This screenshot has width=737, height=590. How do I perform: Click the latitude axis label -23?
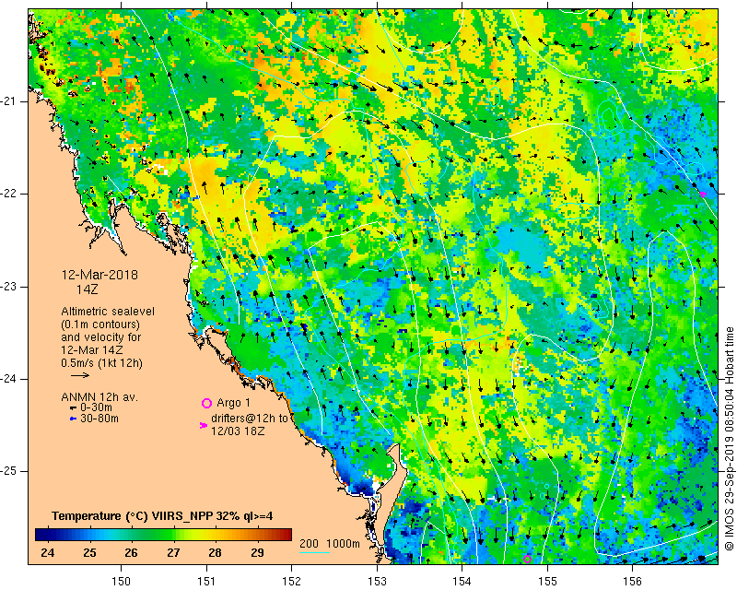click(8, 287)
